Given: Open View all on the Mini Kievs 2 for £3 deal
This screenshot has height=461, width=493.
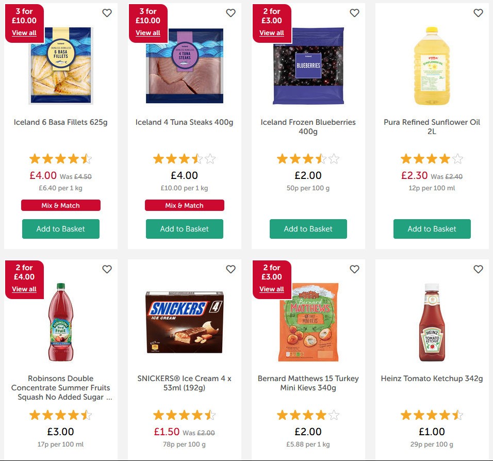Looking at the screenshot, I should (x=272, y=289).
